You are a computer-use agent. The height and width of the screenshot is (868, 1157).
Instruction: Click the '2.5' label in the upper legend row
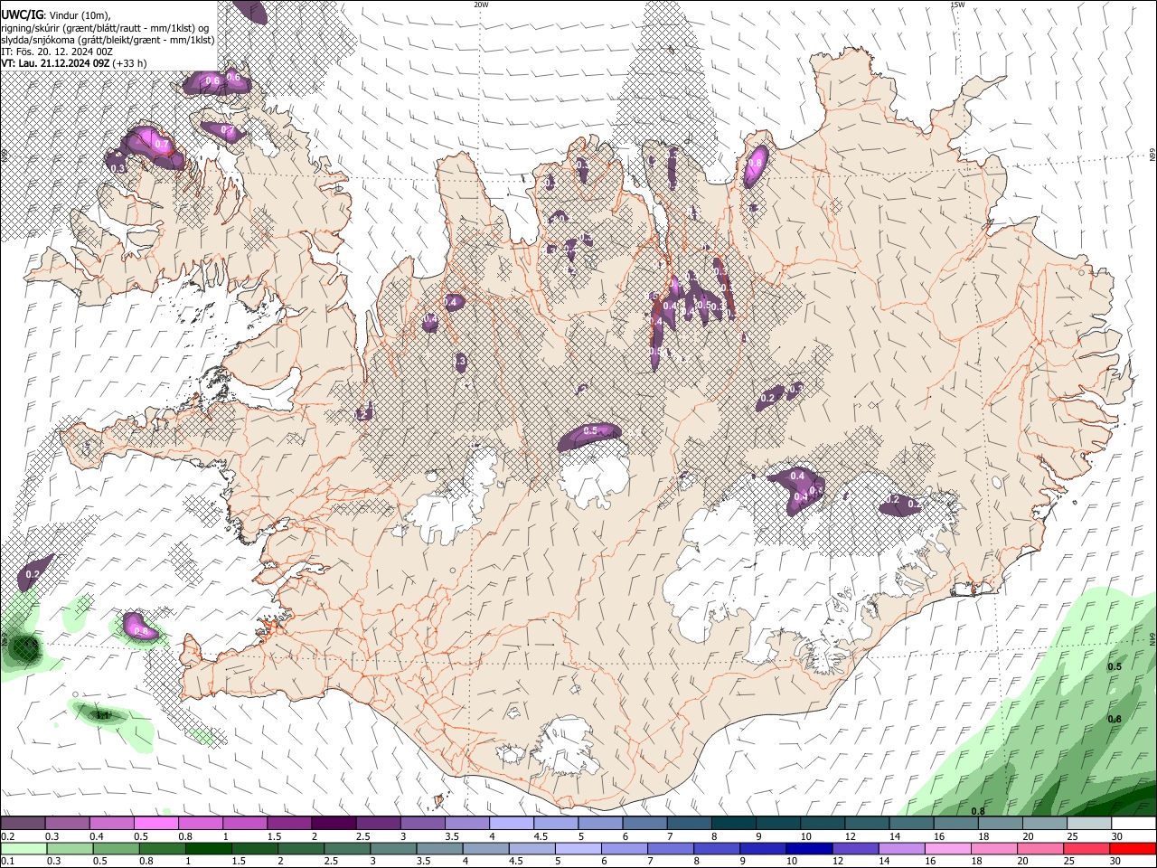362,836
